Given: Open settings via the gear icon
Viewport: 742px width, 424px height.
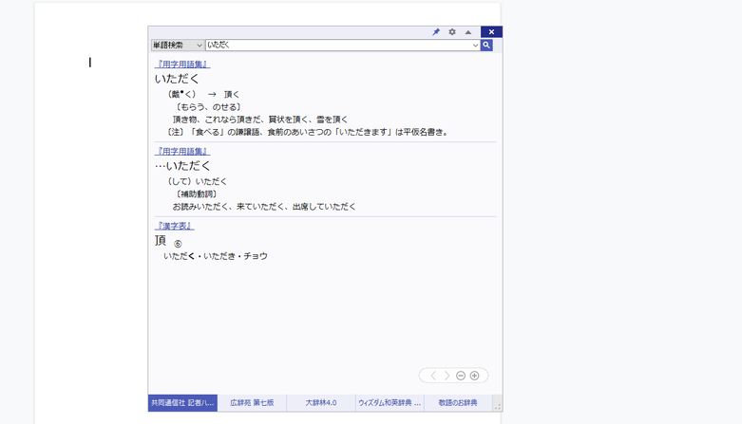Looking at the screenshot, I should (452, 32).
